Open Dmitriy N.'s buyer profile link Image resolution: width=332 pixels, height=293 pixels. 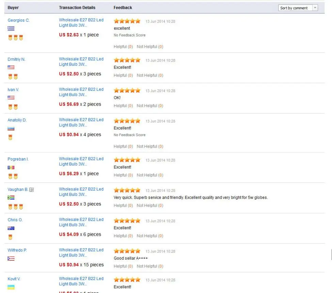point(16,59)
